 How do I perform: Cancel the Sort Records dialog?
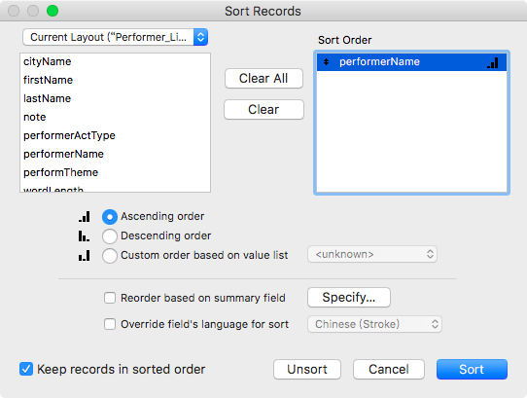click(x=389, y=370)
